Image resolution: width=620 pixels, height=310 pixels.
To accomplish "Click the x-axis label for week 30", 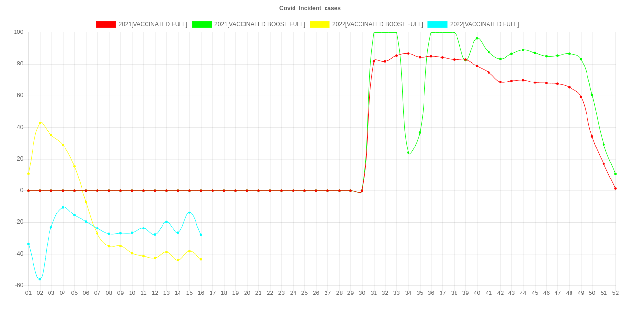I will (x=362, y=293).
